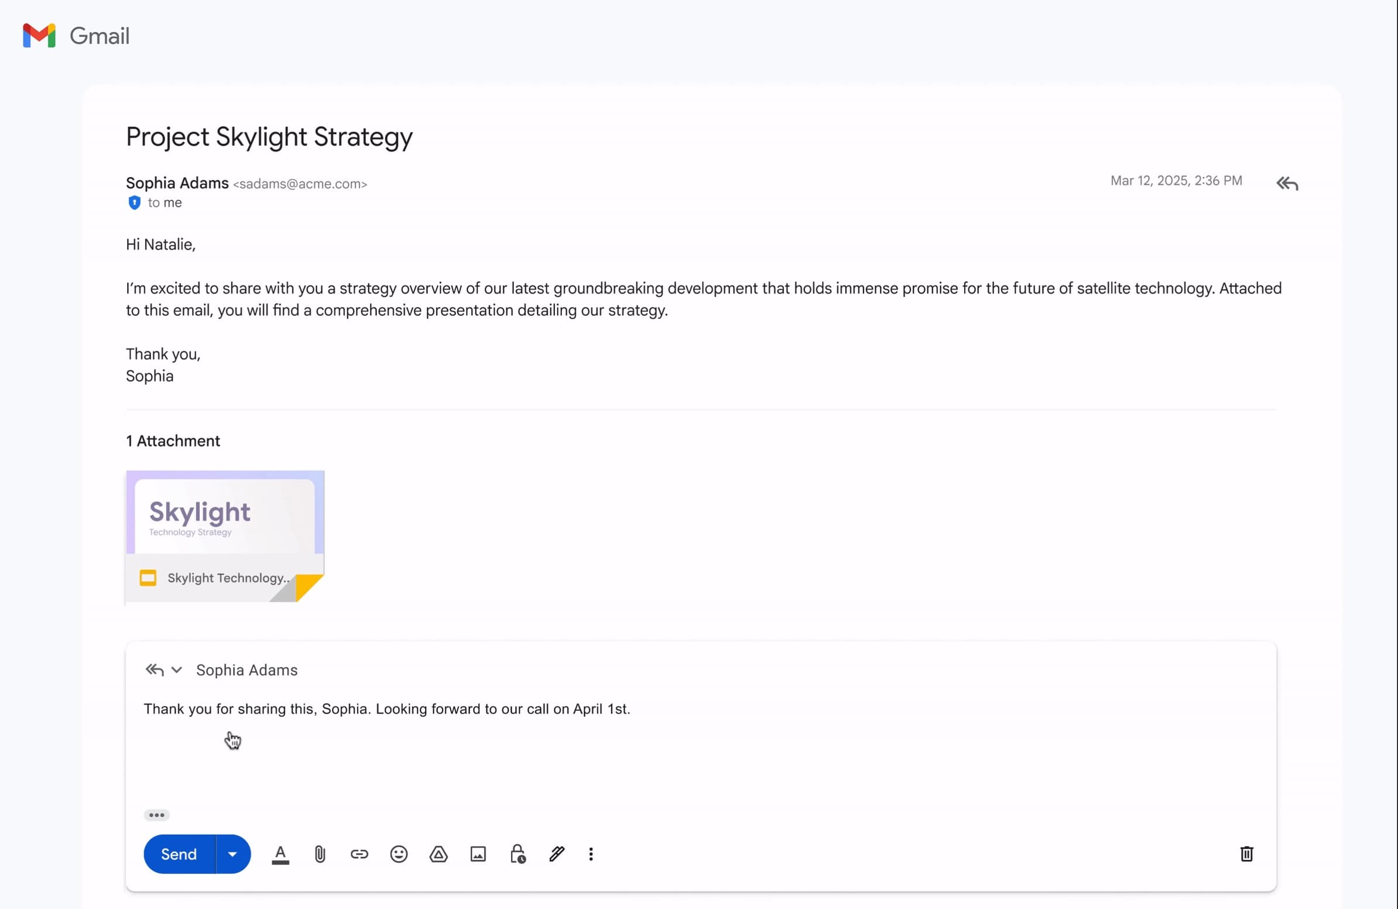
Task: Click reply all icon in email header
Action: 1286,183
